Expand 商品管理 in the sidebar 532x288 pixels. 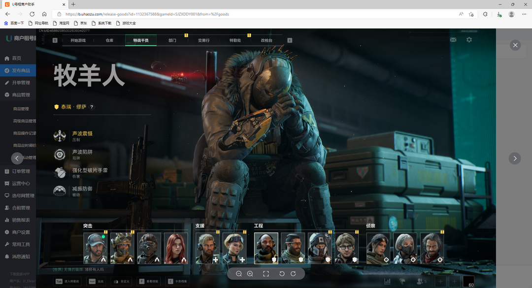(x=18, y=95)
